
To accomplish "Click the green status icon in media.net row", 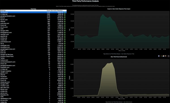I will pyautogui.click(x=65, y=40).
